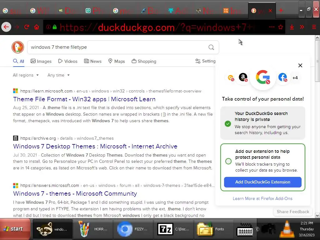The image size is (320, 240).
Task: Click the browser address bar URL
Action: click(157, 27)
